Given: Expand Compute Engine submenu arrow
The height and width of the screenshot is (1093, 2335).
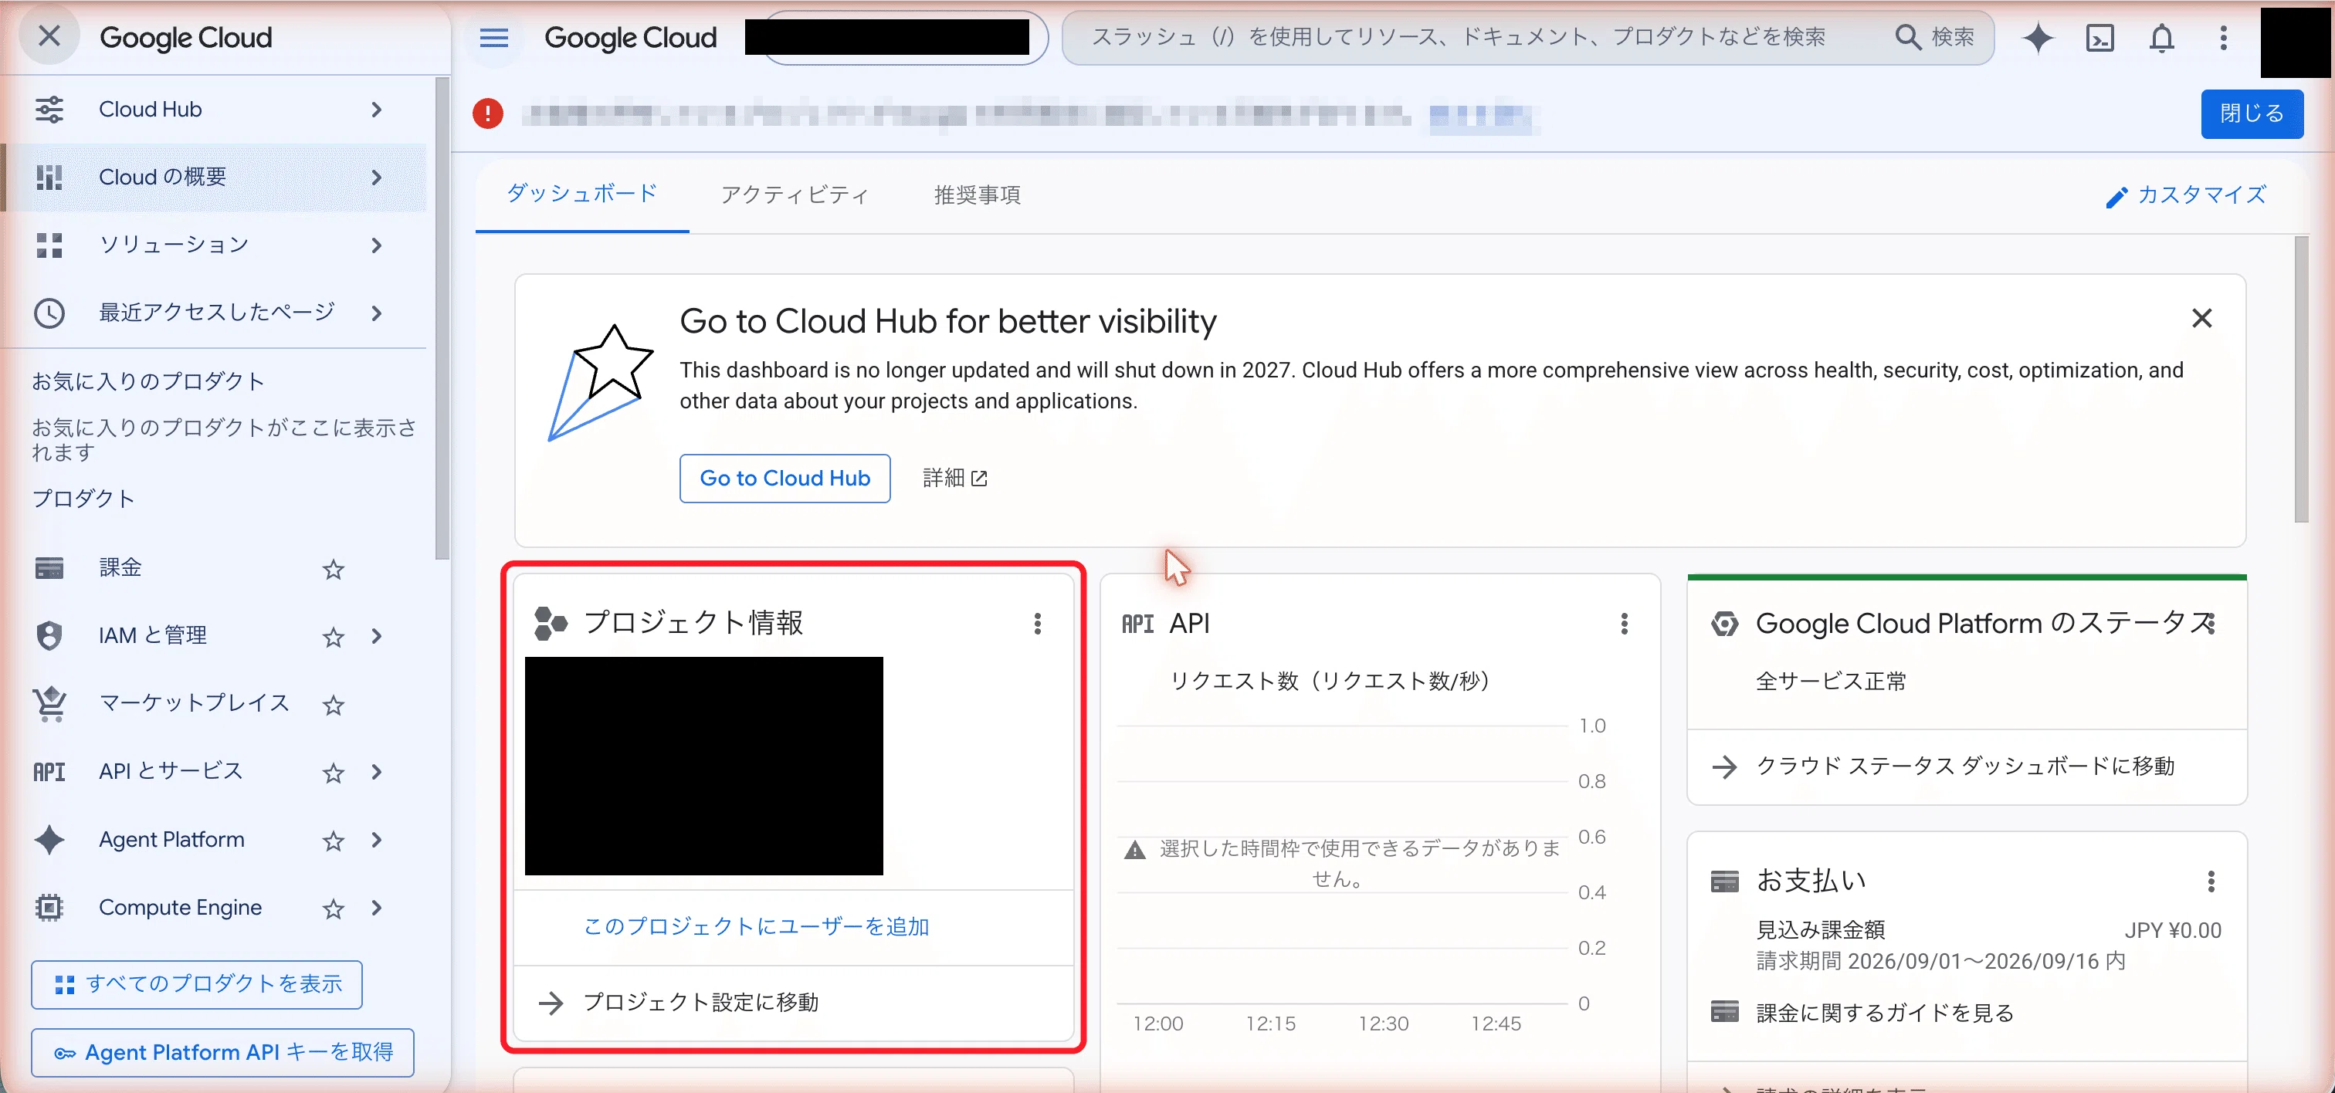Looking at the screenshot, I should point(376,908).
